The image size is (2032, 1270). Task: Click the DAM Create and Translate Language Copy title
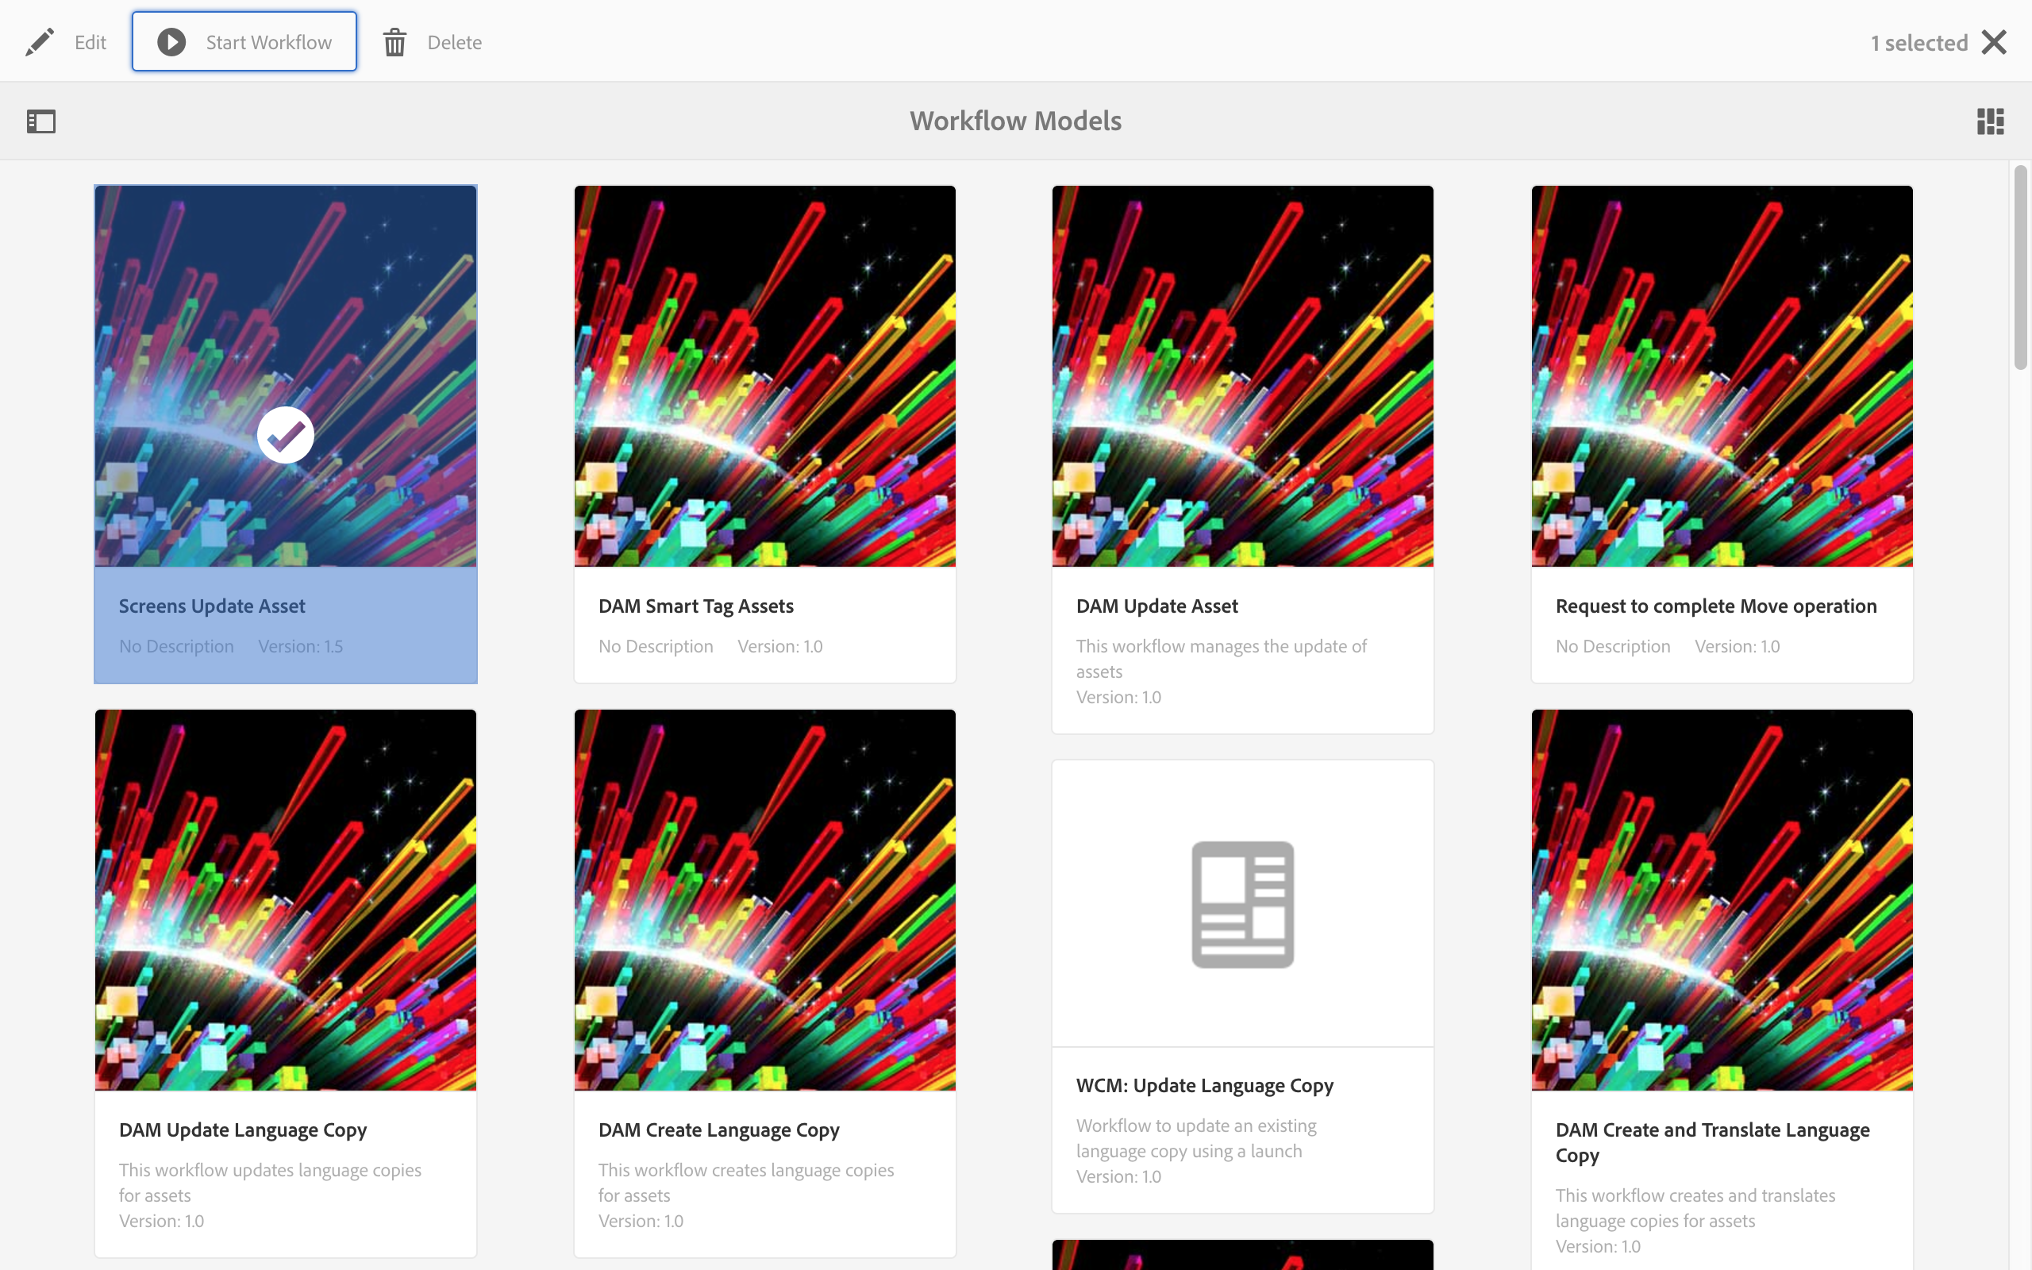click(x=1712, y=1141)
